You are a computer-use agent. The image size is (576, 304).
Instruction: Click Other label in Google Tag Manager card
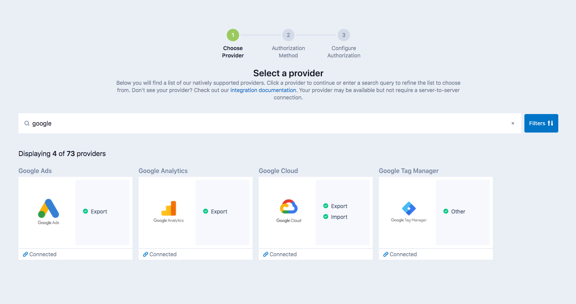pyautogui.click(x=458, y=212)
